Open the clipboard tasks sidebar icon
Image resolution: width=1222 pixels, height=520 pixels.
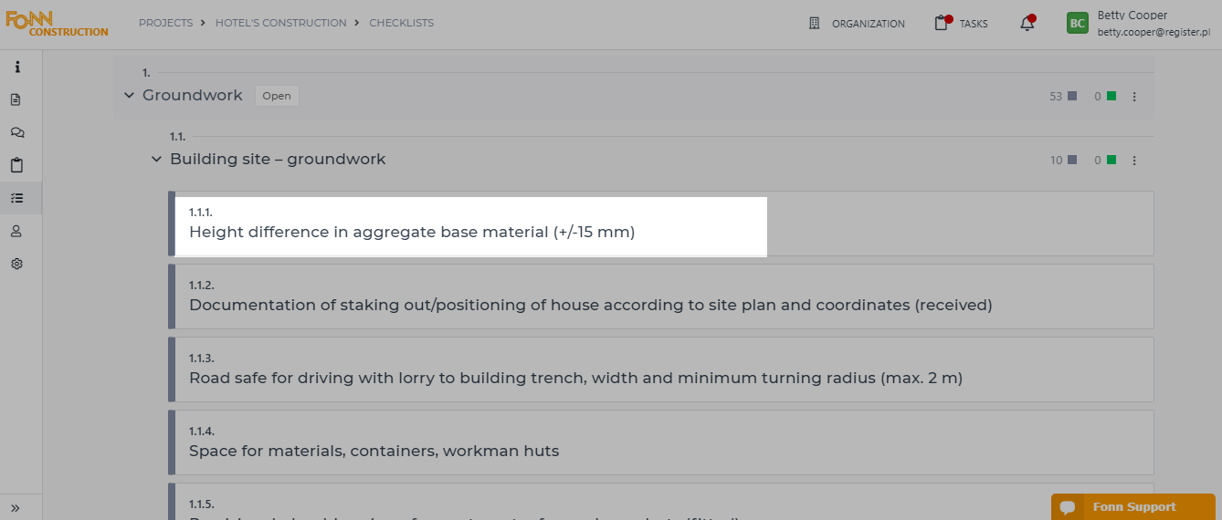(16, 165)
